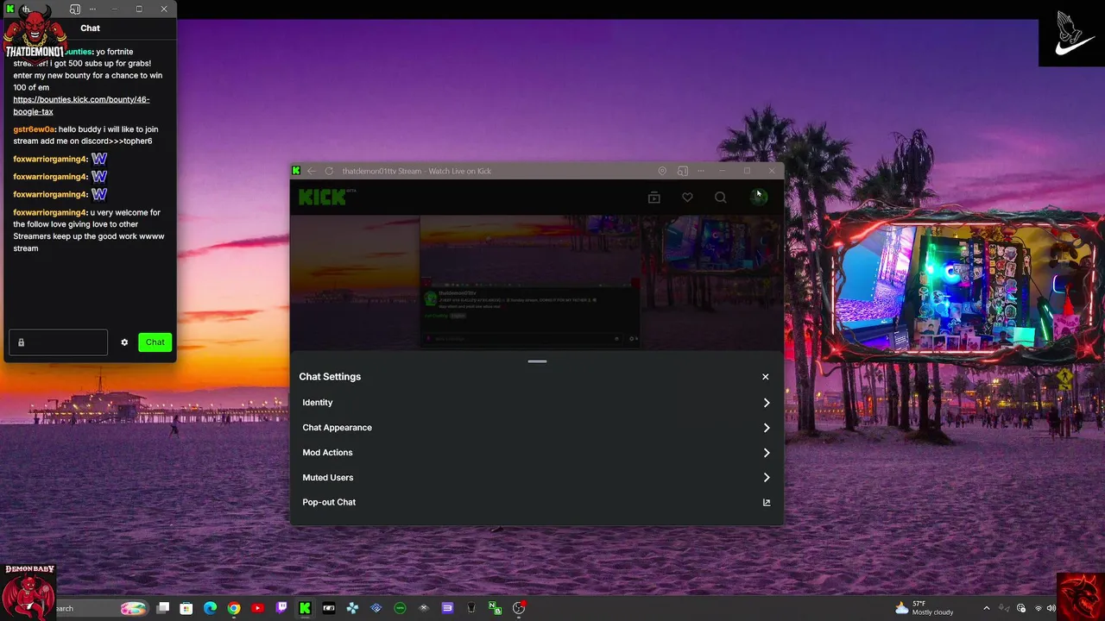Go back in the Kick app window

click(x=312, y=171)
